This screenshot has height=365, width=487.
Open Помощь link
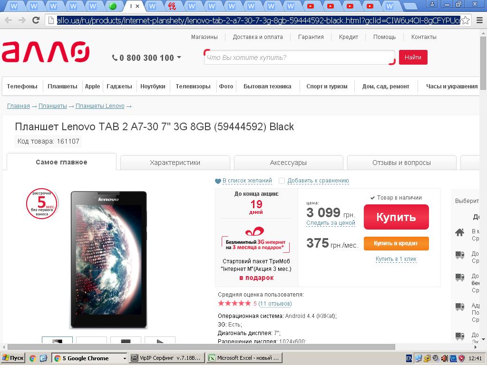point(384,37)
